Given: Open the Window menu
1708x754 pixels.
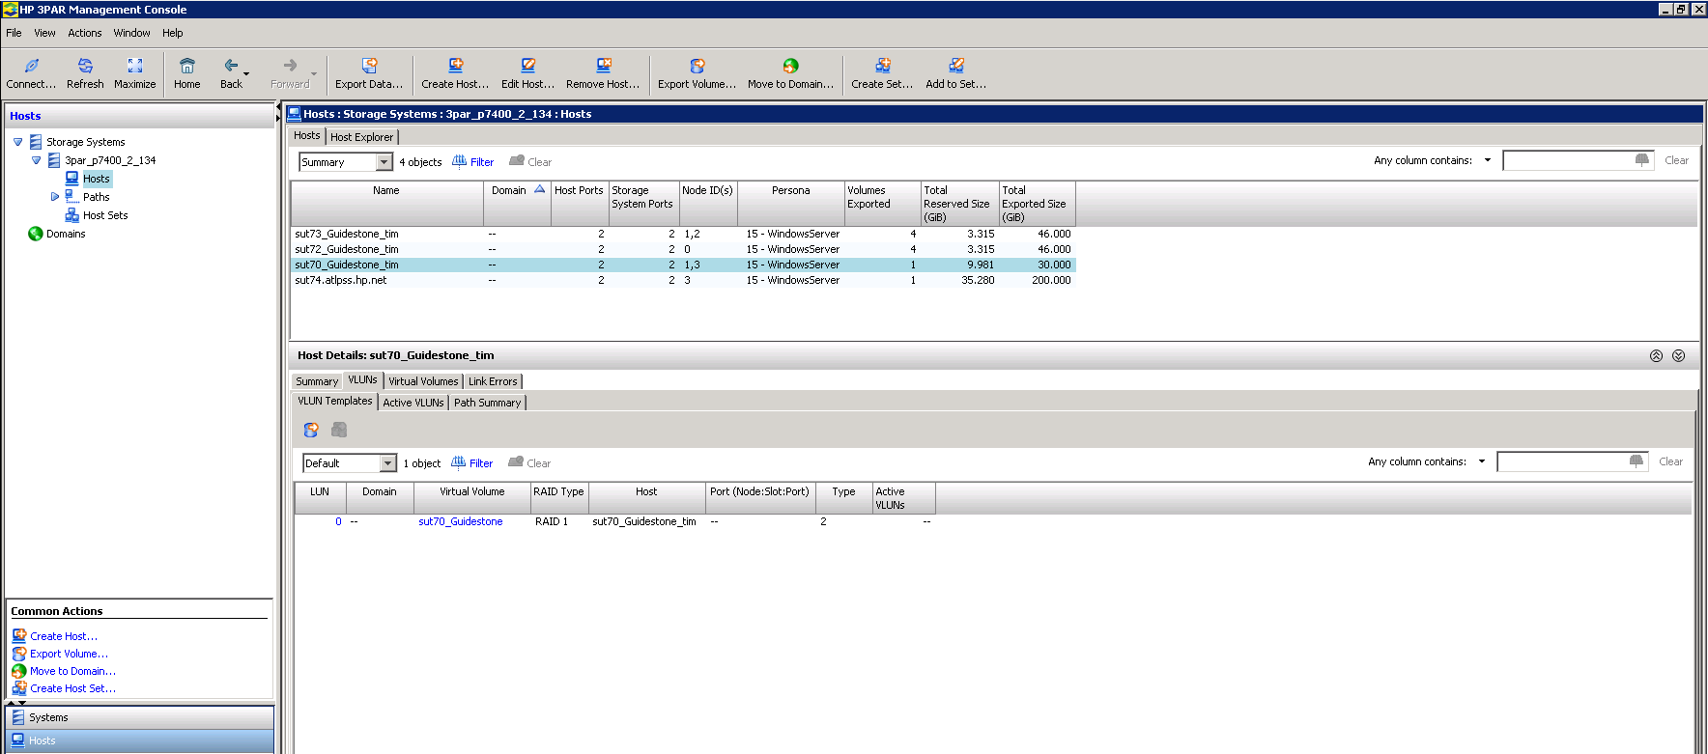Looking at the screenshot, I should coord(131,33).
